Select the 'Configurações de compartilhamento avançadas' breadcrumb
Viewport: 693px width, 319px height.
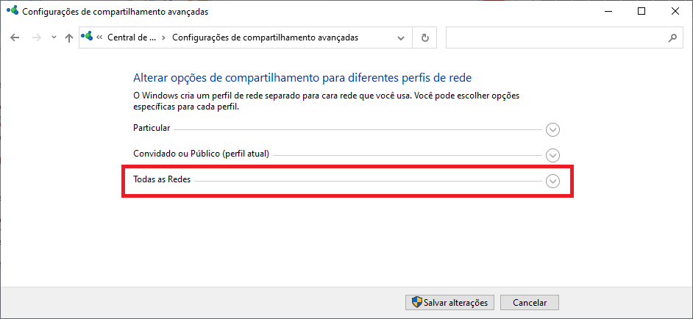(x=265, y=37)
